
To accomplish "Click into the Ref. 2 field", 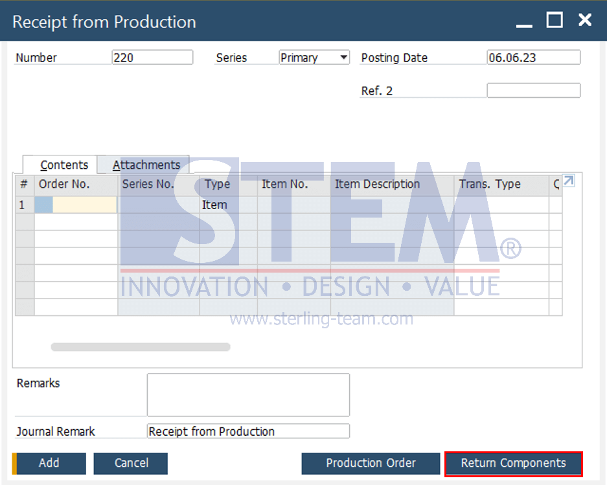I will pos(533,91).
